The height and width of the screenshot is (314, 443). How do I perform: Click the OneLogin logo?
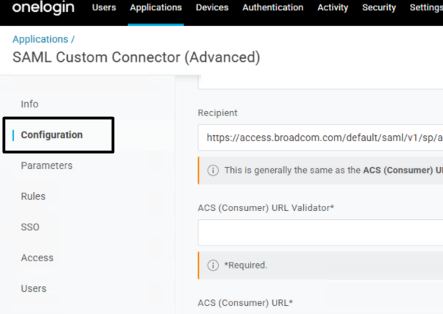pos(43,8)
